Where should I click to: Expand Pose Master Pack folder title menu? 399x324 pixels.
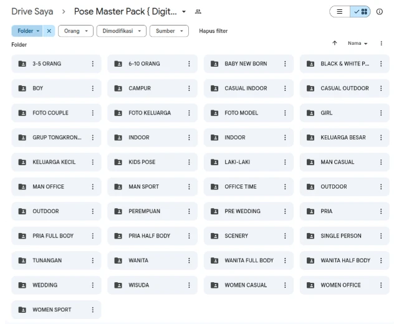[x=184, y=12]
